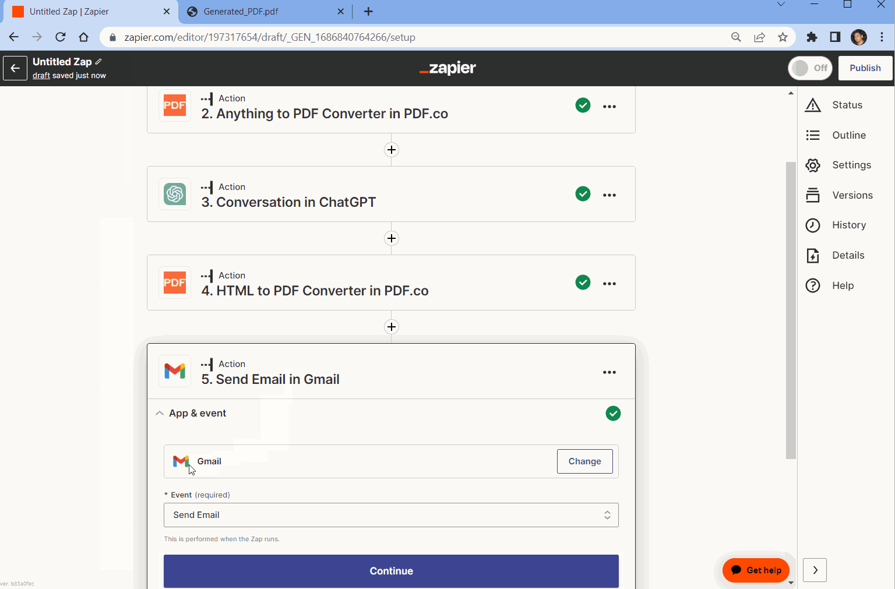Toggle the Zap Off switch to turn it on

tap(809, 68)
